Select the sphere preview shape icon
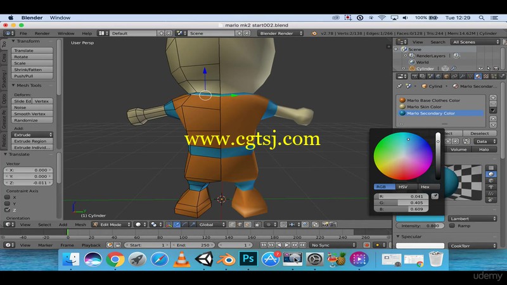The height and width of the screenshot is (285, 507). (491, 174)
